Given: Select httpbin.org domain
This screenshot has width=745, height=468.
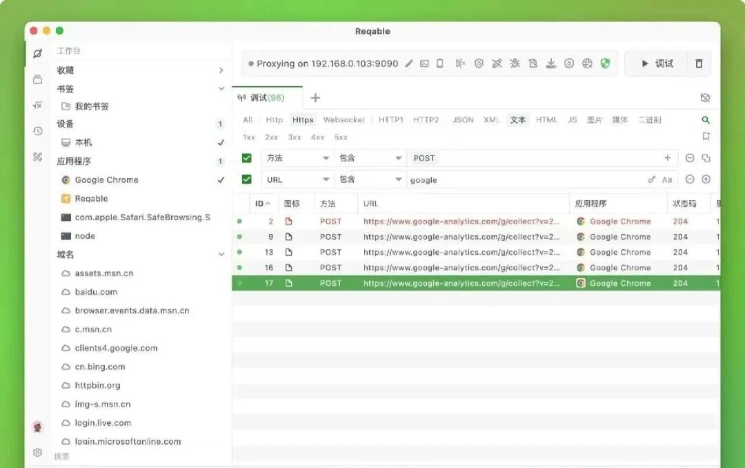Looking at the screenshot, I should tap(97, 385).
